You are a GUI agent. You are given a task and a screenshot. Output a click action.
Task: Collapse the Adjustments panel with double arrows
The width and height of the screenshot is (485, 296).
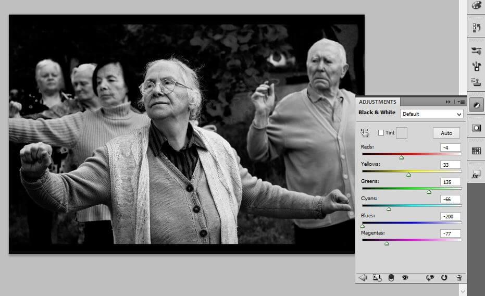tap(448, 102)
